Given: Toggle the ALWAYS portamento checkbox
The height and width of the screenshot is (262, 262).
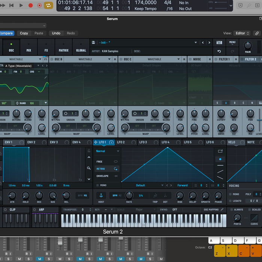Looking at the screenshot, I should (x=232, y=210).
